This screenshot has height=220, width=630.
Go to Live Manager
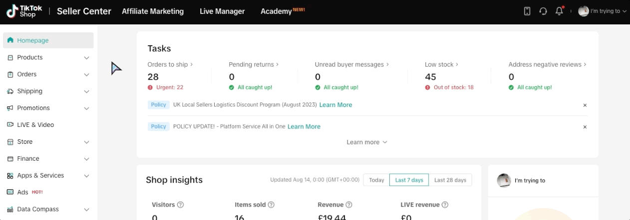click(222, 11)
